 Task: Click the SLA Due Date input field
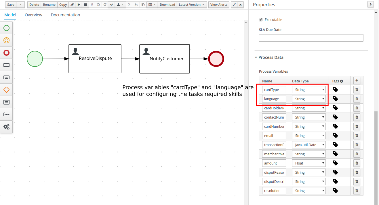(311, 38)
